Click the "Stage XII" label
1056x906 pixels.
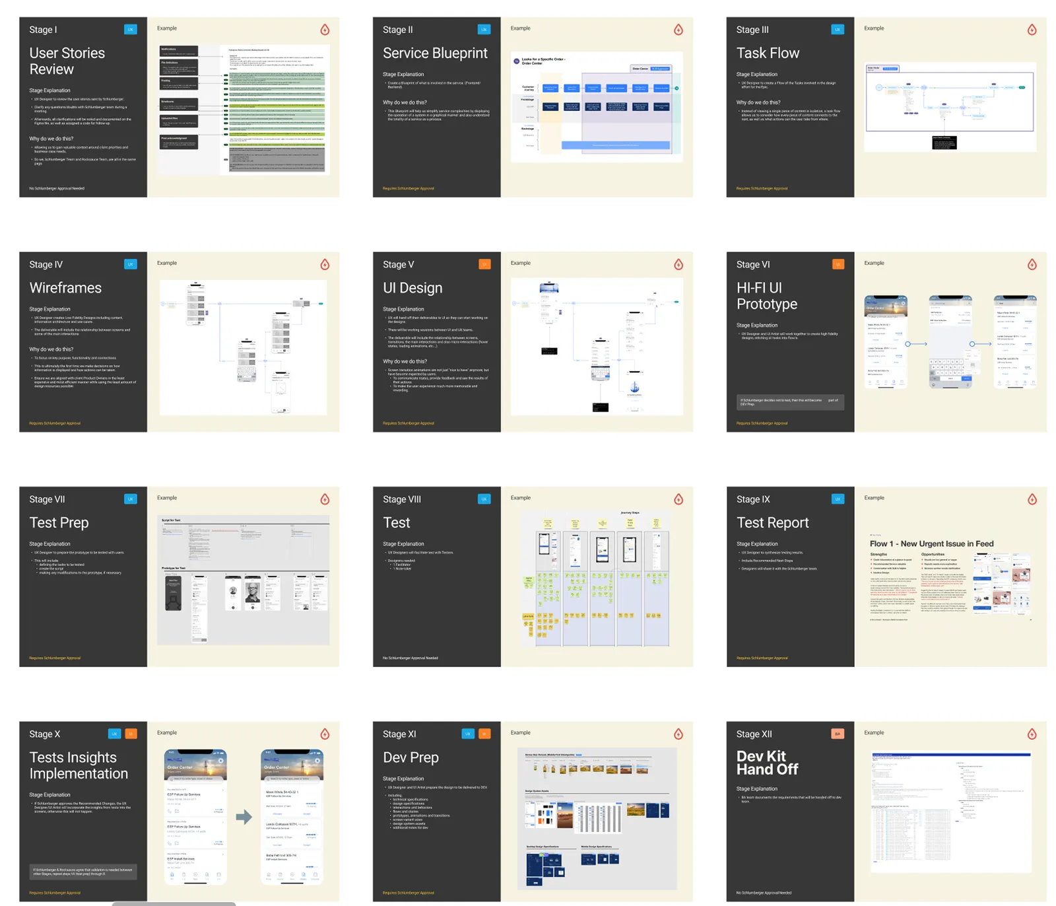(754, 734)
